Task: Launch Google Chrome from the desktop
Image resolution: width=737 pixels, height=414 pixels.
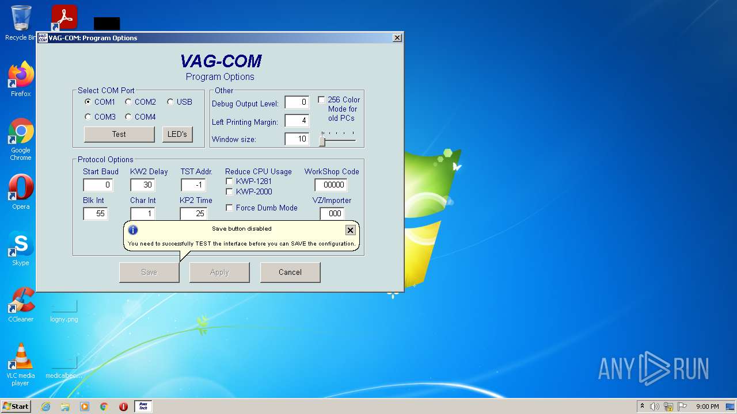Action: [x=21, y=140]
